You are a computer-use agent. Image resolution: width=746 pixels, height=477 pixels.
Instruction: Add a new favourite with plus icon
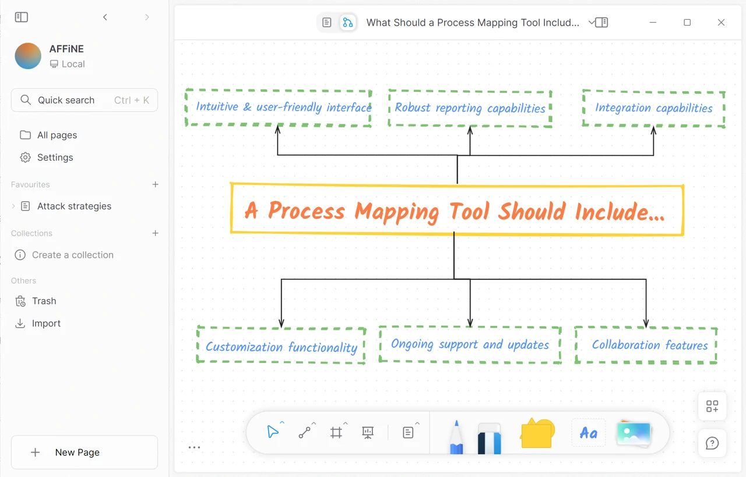pos(156,184)
